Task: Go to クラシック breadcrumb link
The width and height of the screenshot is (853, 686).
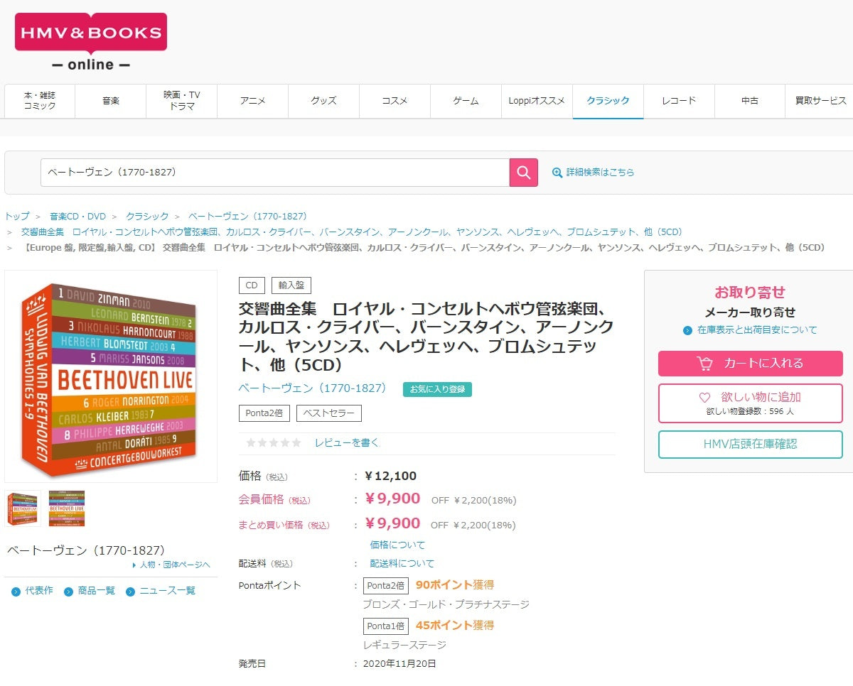Action: 147,216
